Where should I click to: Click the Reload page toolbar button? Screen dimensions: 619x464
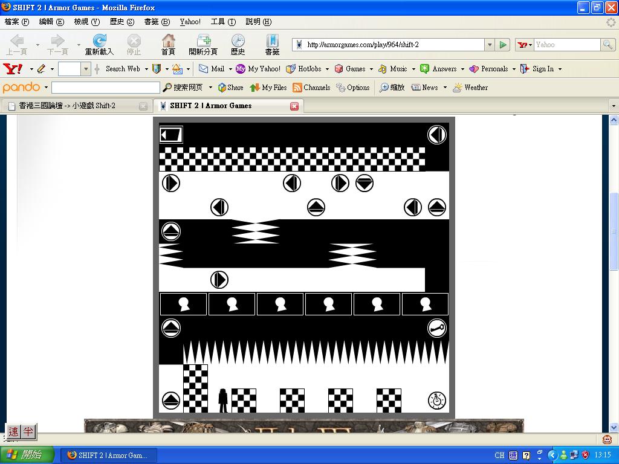click(99, 45)
